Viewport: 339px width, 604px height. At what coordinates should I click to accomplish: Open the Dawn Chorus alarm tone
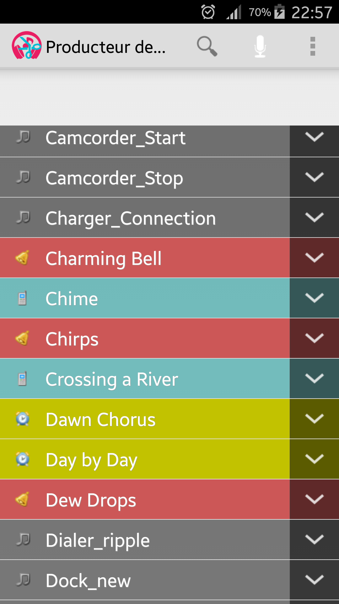pyautogui.click(x=145, y=419)
